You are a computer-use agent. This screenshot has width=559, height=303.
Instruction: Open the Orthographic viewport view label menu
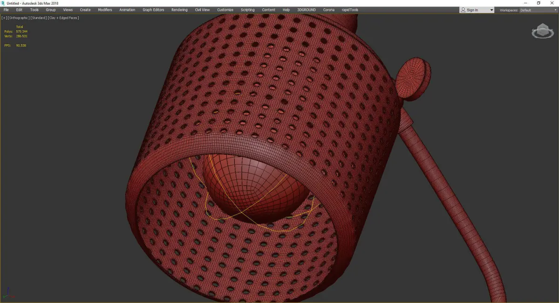coord(18,18)
